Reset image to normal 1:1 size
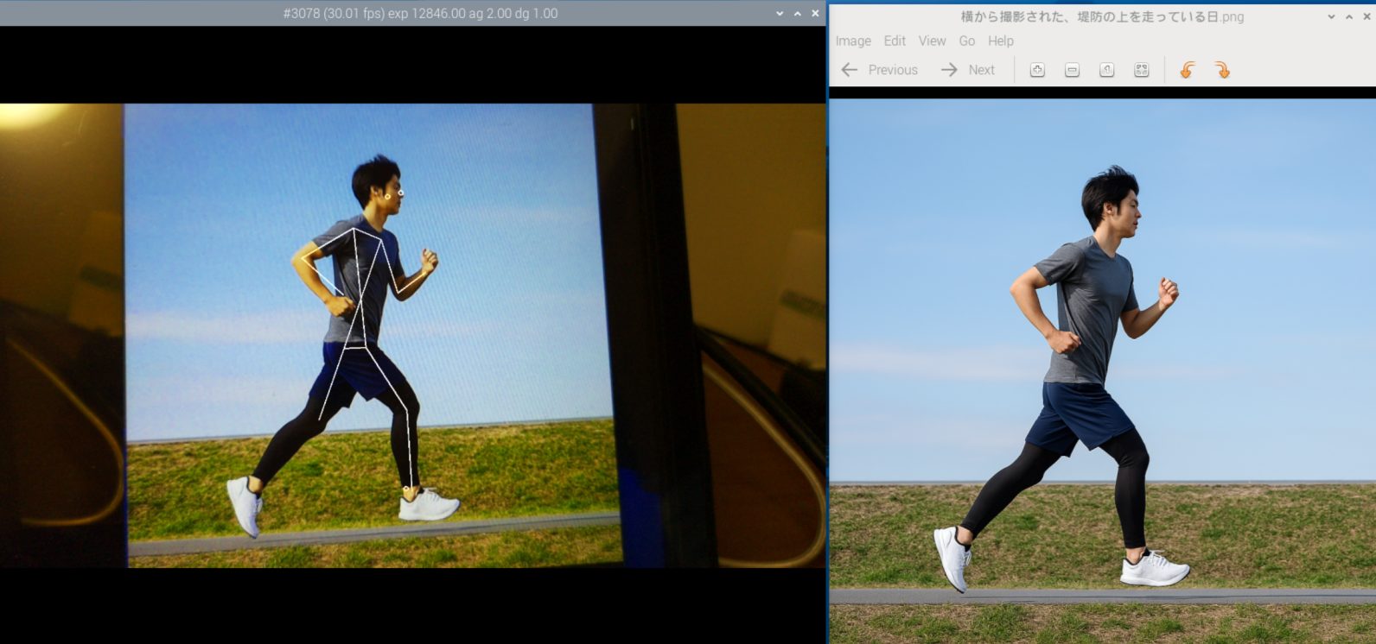This screenshot has height=644, width=1376. click(x=1106, y=70)
